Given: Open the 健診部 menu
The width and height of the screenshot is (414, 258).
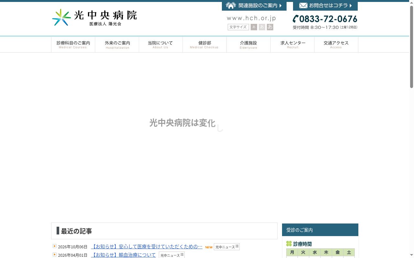Looking at the screenshot, I should (204, 45).
